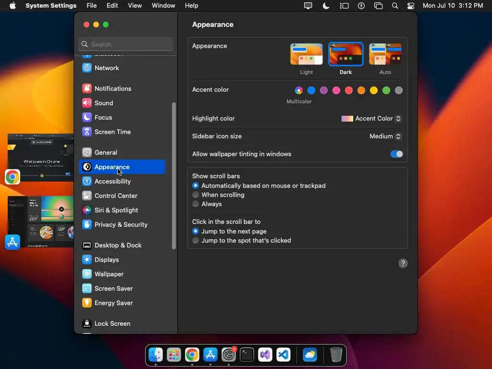The height and width of the screenshot is (369, 492).
Task: Choose the Light appearance thumbnail
Action: pos(306,54)
